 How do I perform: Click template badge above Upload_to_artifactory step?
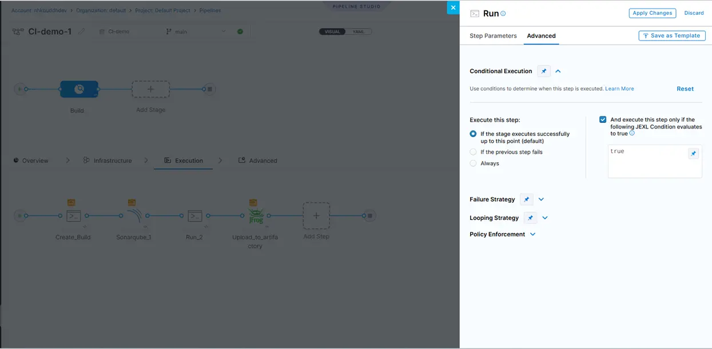tap(253, 202)
